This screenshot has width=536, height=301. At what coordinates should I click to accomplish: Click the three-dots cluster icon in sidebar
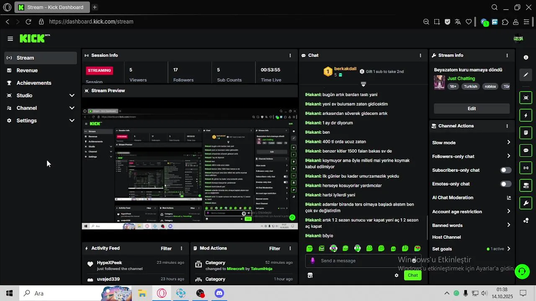pos(526,221)
